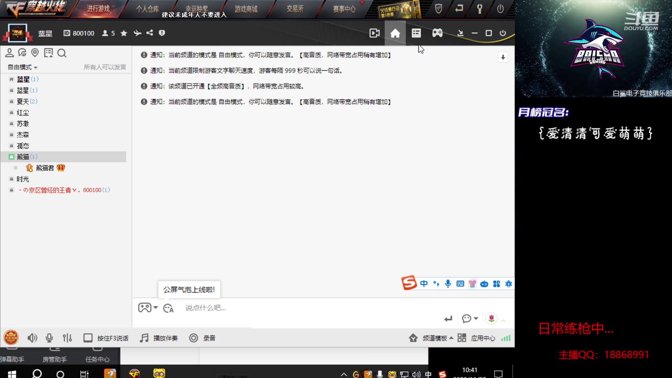Open the 进行游戏 tab
The height and width of the screenshot is (378, 672).
tap(98, 9)
